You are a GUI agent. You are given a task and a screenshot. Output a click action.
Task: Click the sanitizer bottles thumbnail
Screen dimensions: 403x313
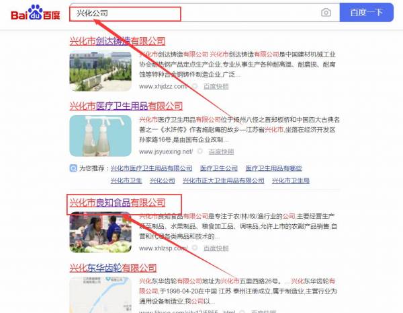pyautogui.click(x=101, y=136)
